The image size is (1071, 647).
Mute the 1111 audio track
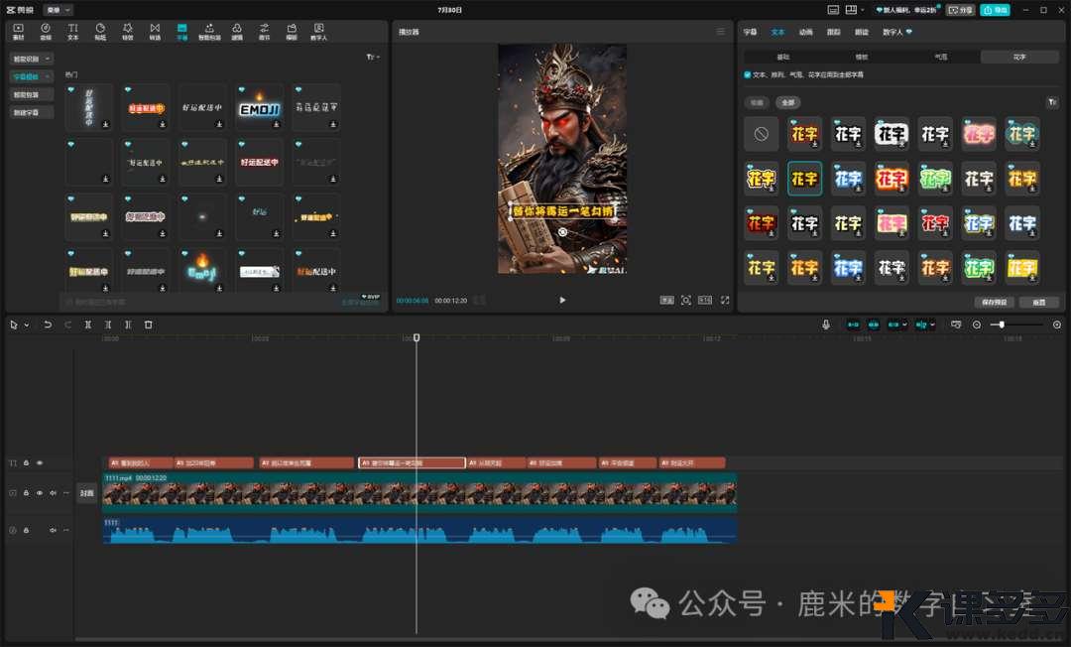[x=53, y=530]
